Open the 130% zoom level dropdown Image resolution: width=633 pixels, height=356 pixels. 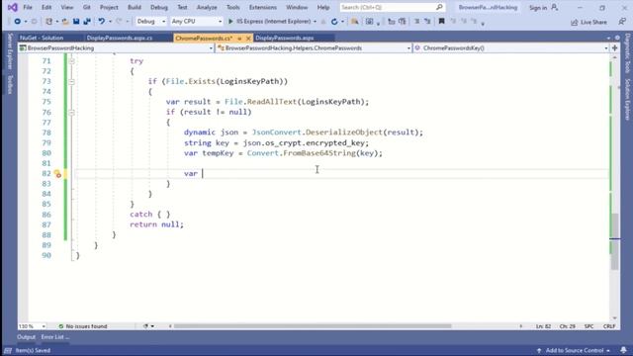[32, 326]
